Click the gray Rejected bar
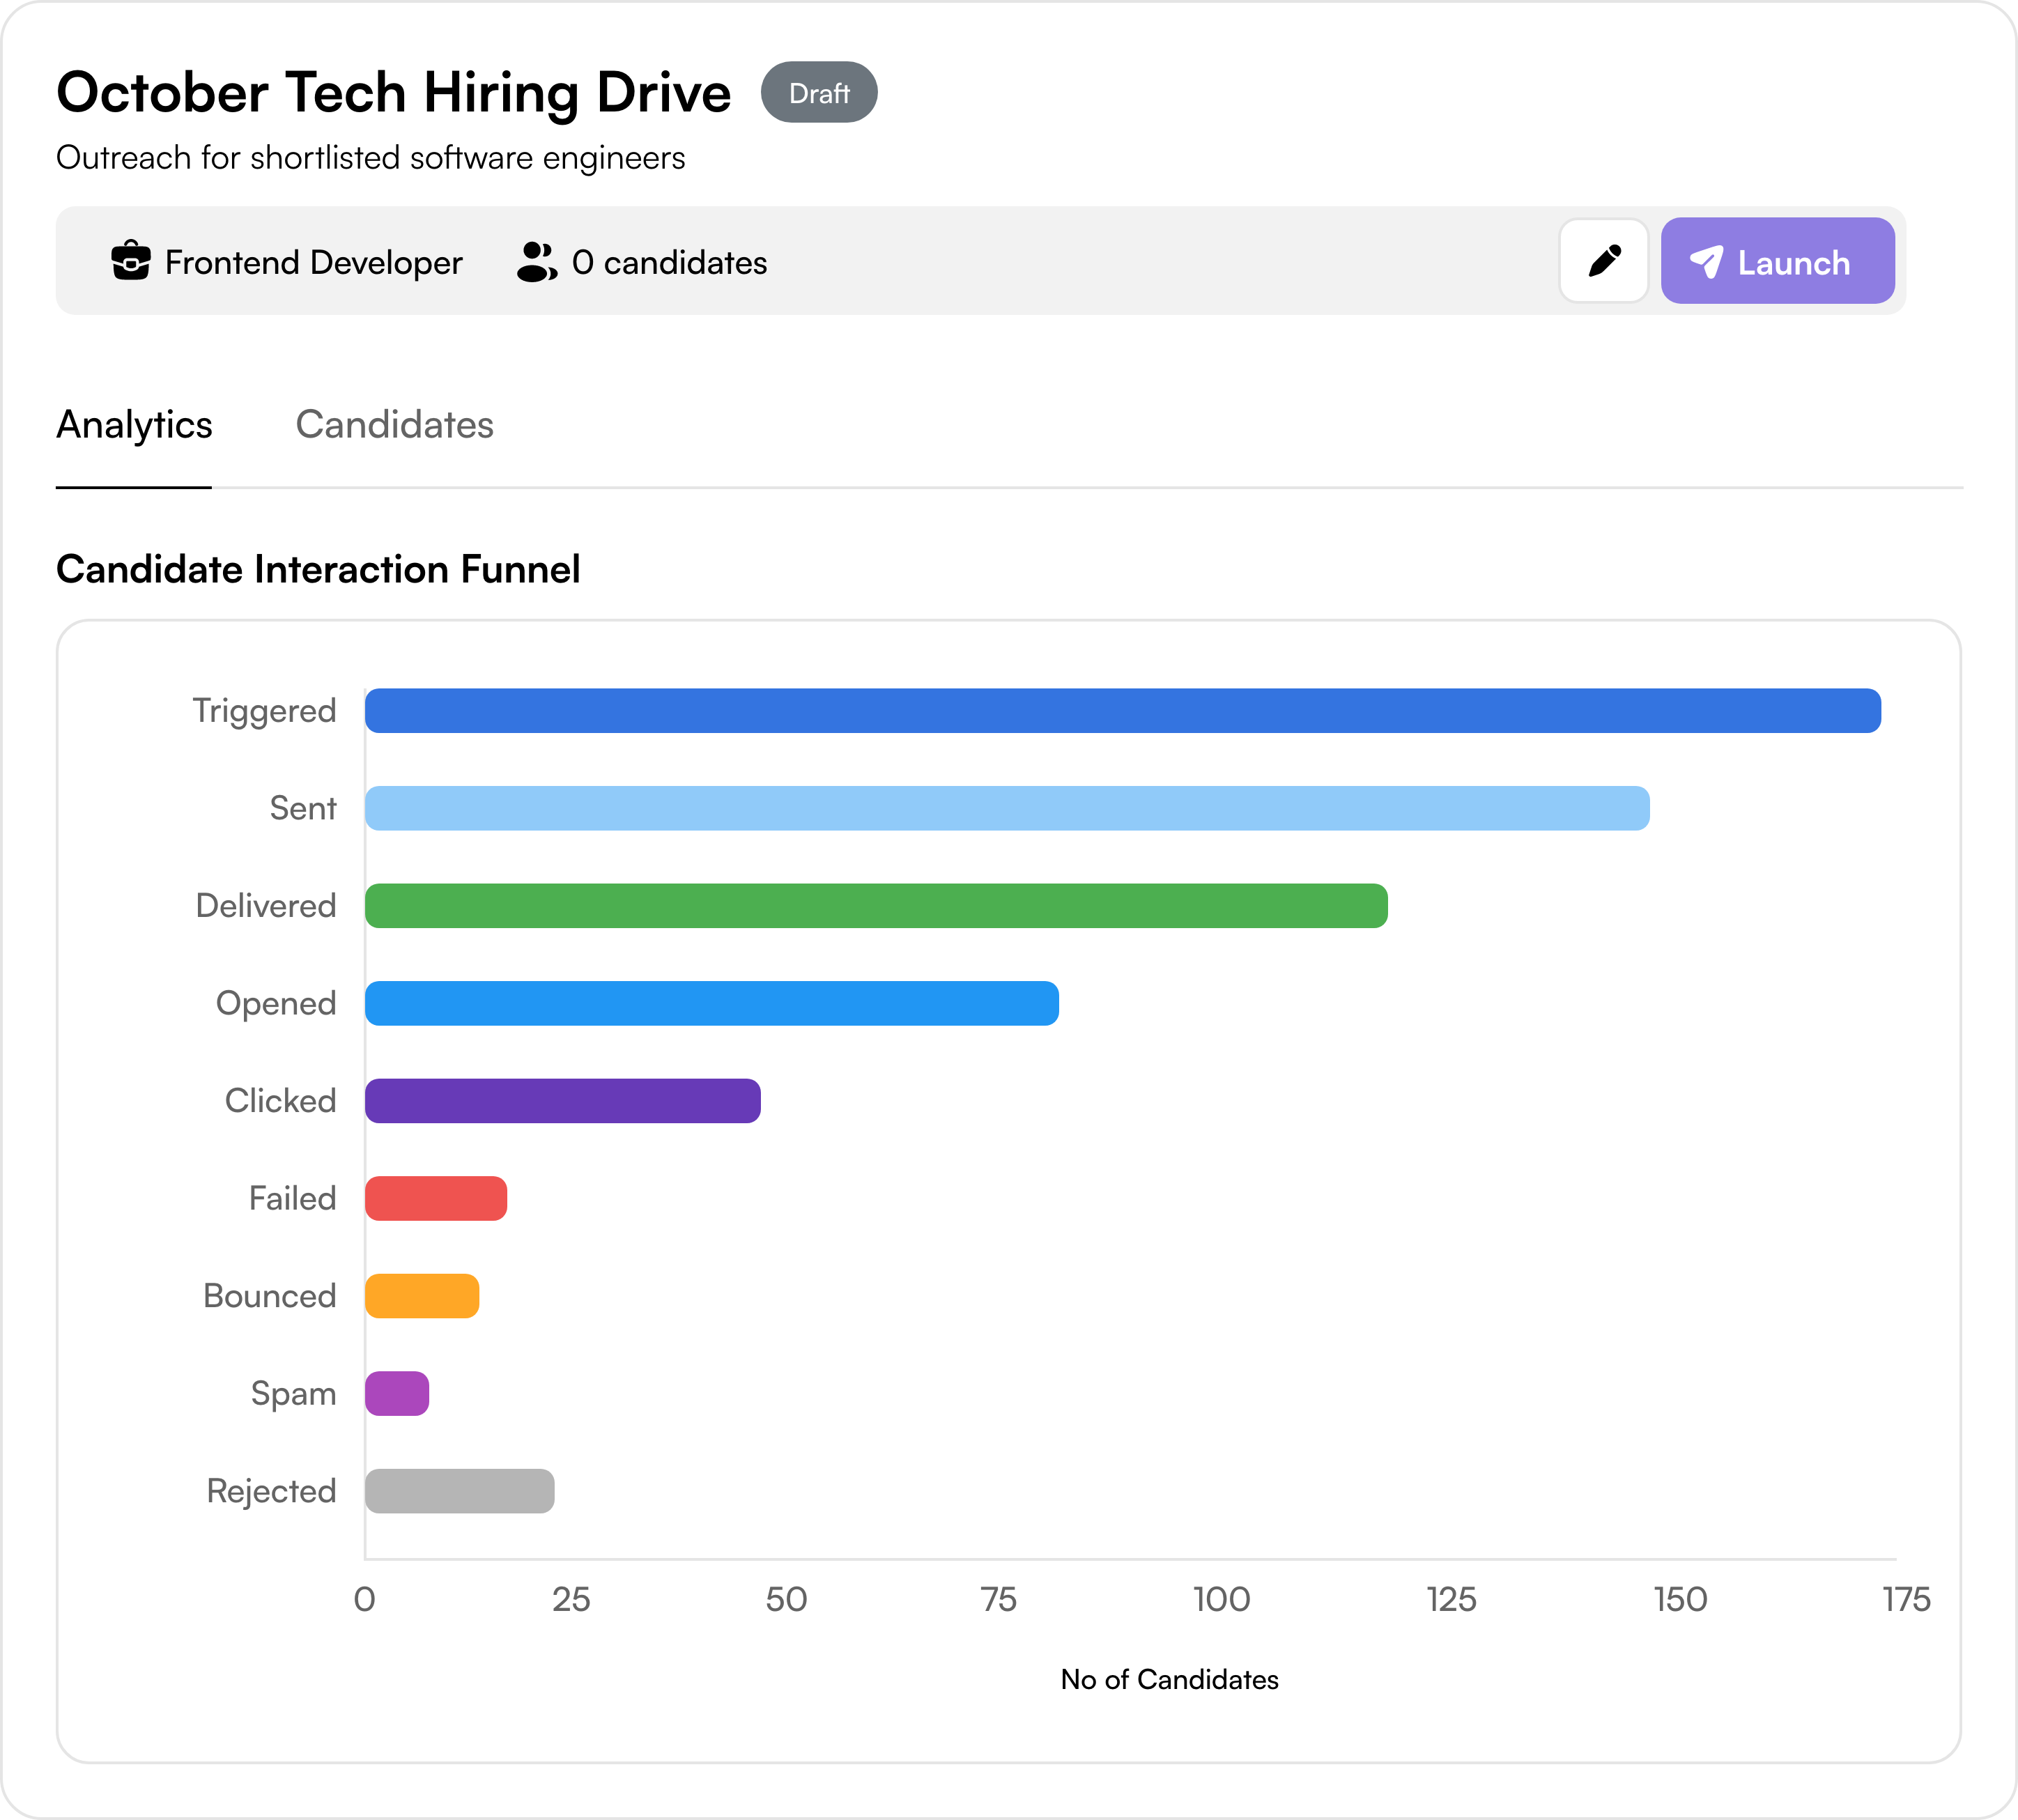The image size is (2018, 1820). pyautogui.click(x=459, y=1491)
